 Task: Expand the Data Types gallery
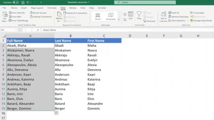(119, 19)
